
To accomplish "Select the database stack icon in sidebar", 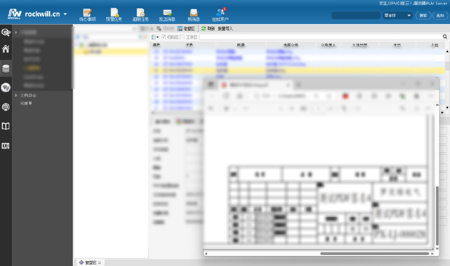I will click(x=5, y=69).
